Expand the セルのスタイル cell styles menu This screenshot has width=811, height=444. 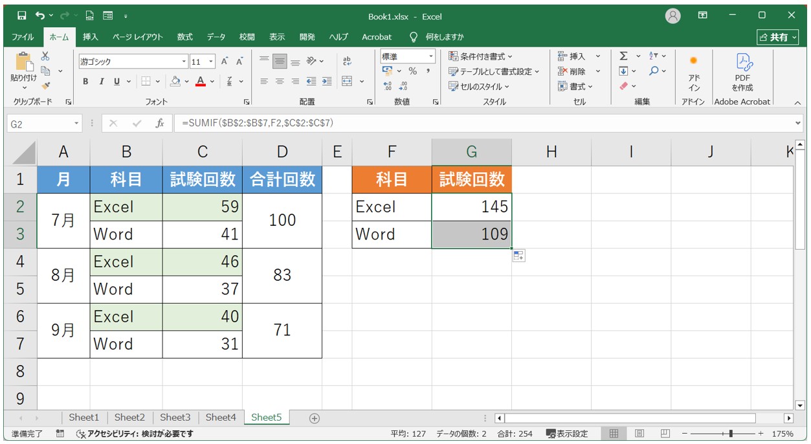(479, 86)
